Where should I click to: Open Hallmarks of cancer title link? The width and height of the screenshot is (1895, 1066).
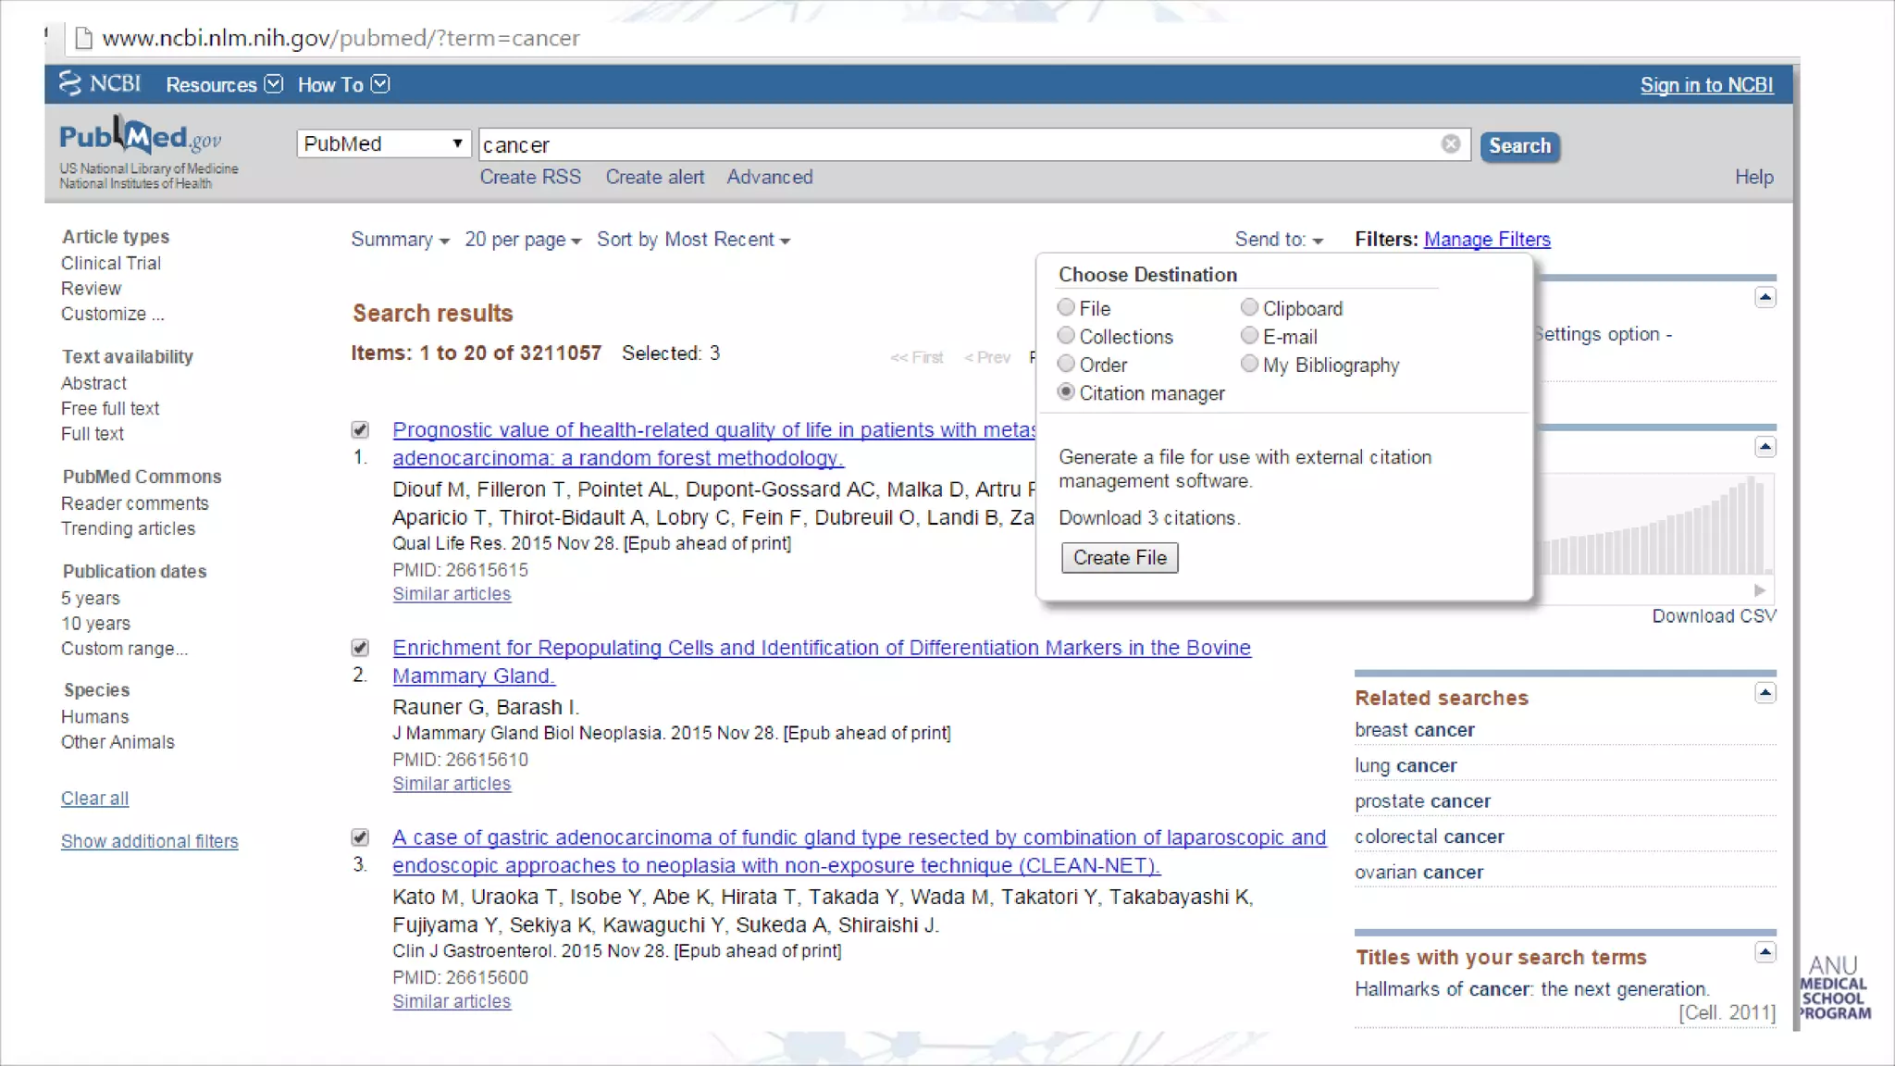1531,989
